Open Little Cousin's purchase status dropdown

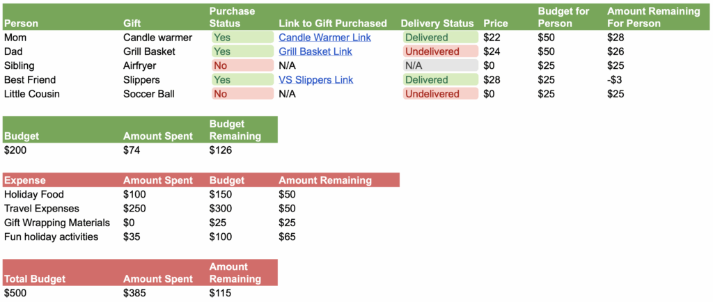242,94
